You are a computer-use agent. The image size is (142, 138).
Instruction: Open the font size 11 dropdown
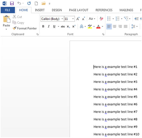[x=73, y=19]
